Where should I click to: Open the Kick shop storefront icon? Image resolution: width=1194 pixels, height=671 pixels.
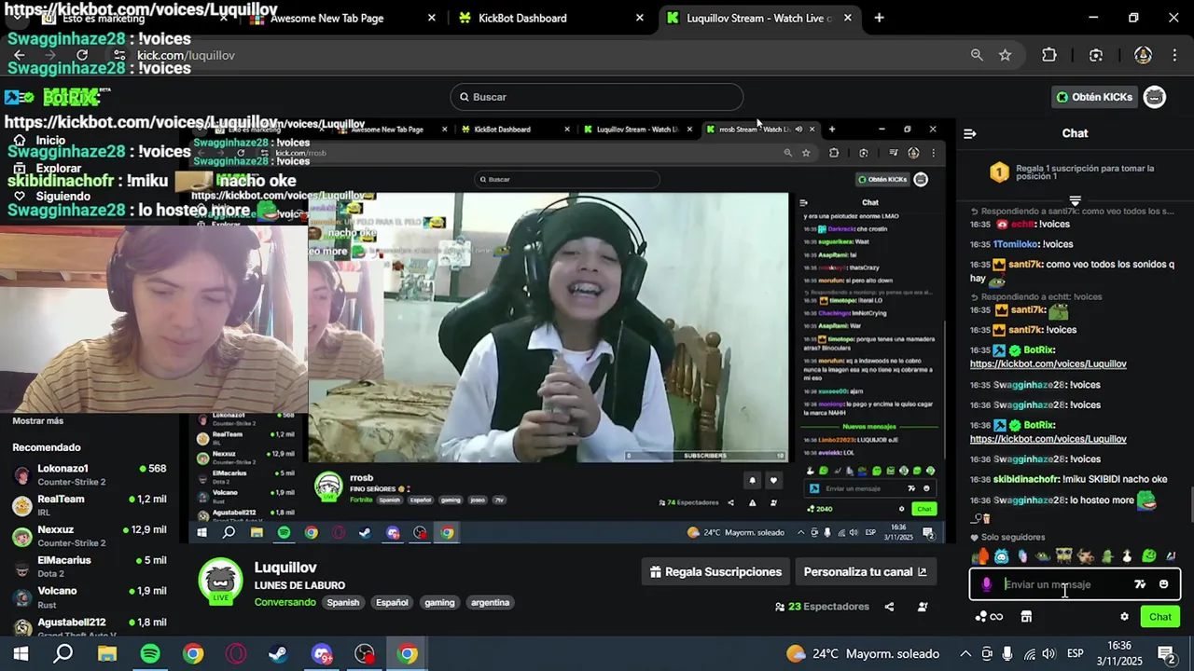pyautogui.click(x=1026, y=617)
